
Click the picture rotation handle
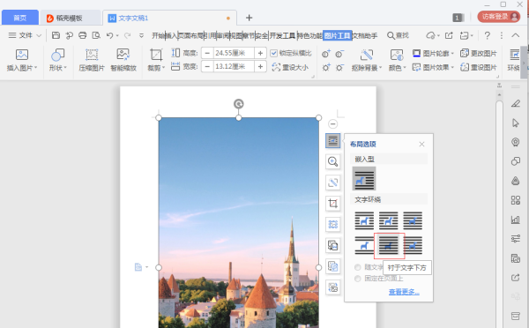(x=239, y=104)
